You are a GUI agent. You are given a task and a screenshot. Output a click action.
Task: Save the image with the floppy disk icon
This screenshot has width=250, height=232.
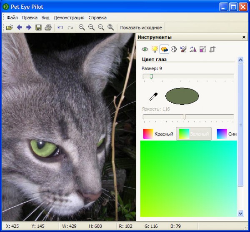38,27
